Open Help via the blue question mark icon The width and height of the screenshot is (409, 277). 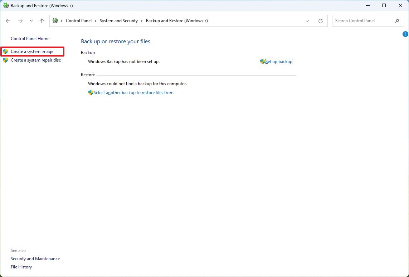coord(405,34)
